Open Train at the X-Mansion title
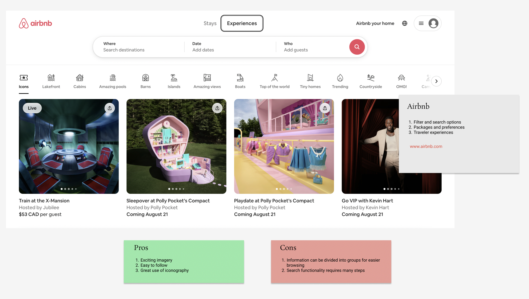Viewport: 529px width, 299px height. pos(44,201)
